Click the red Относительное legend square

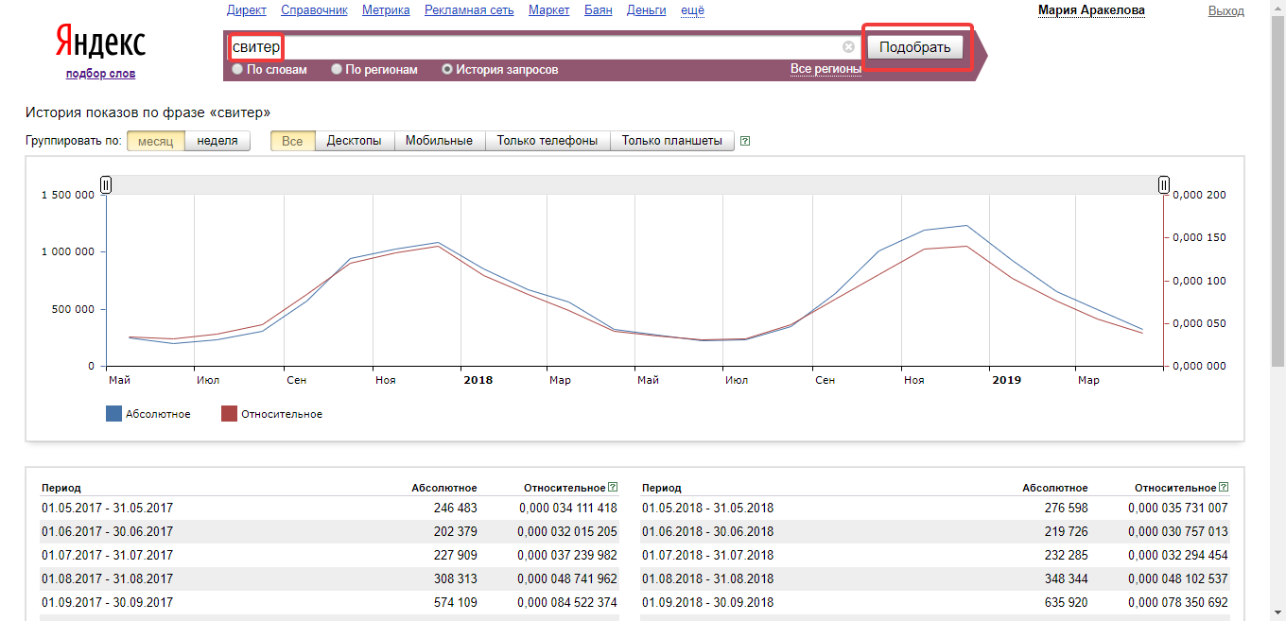coord(229,414)
